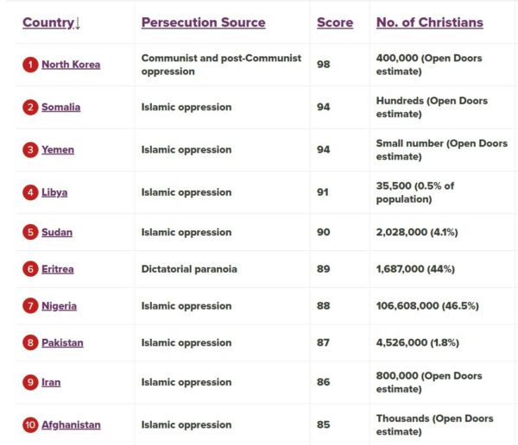The image size is (518, 445).
Task: Open the Yemen country link
Action: click(58, 149)
